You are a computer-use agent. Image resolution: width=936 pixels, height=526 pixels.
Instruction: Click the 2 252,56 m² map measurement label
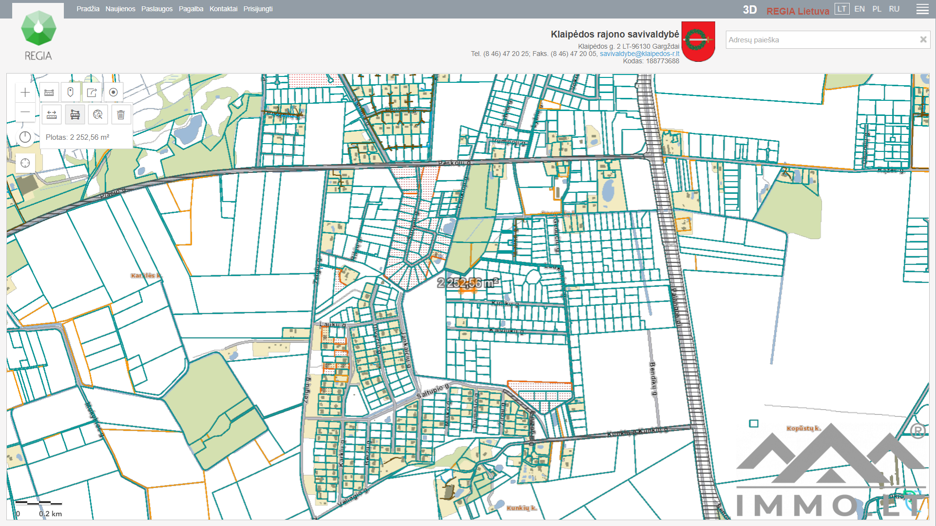[x=468, y=282]
